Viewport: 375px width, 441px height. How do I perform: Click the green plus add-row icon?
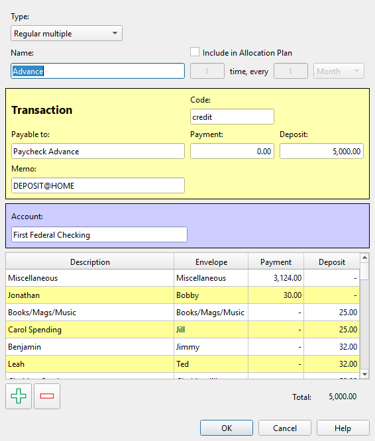point(19,396)
